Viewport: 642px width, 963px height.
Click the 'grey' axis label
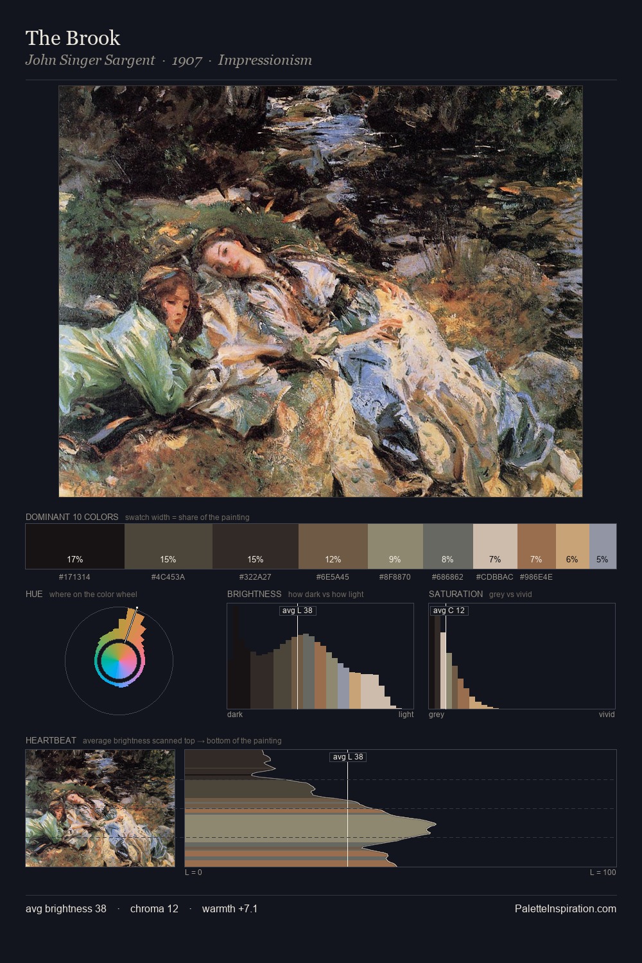click(x=437, y=715)
